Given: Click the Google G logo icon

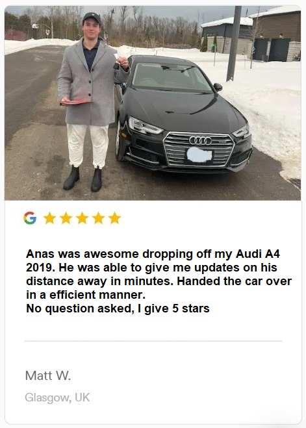Looking at the screenshot, I should tap(30, 218).
